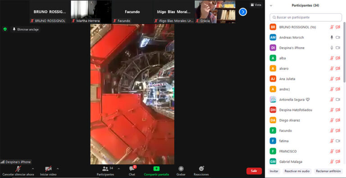Viewport: 346px width, 178px height.
Task: Open the Vista view menu
Action: [256, 4]
